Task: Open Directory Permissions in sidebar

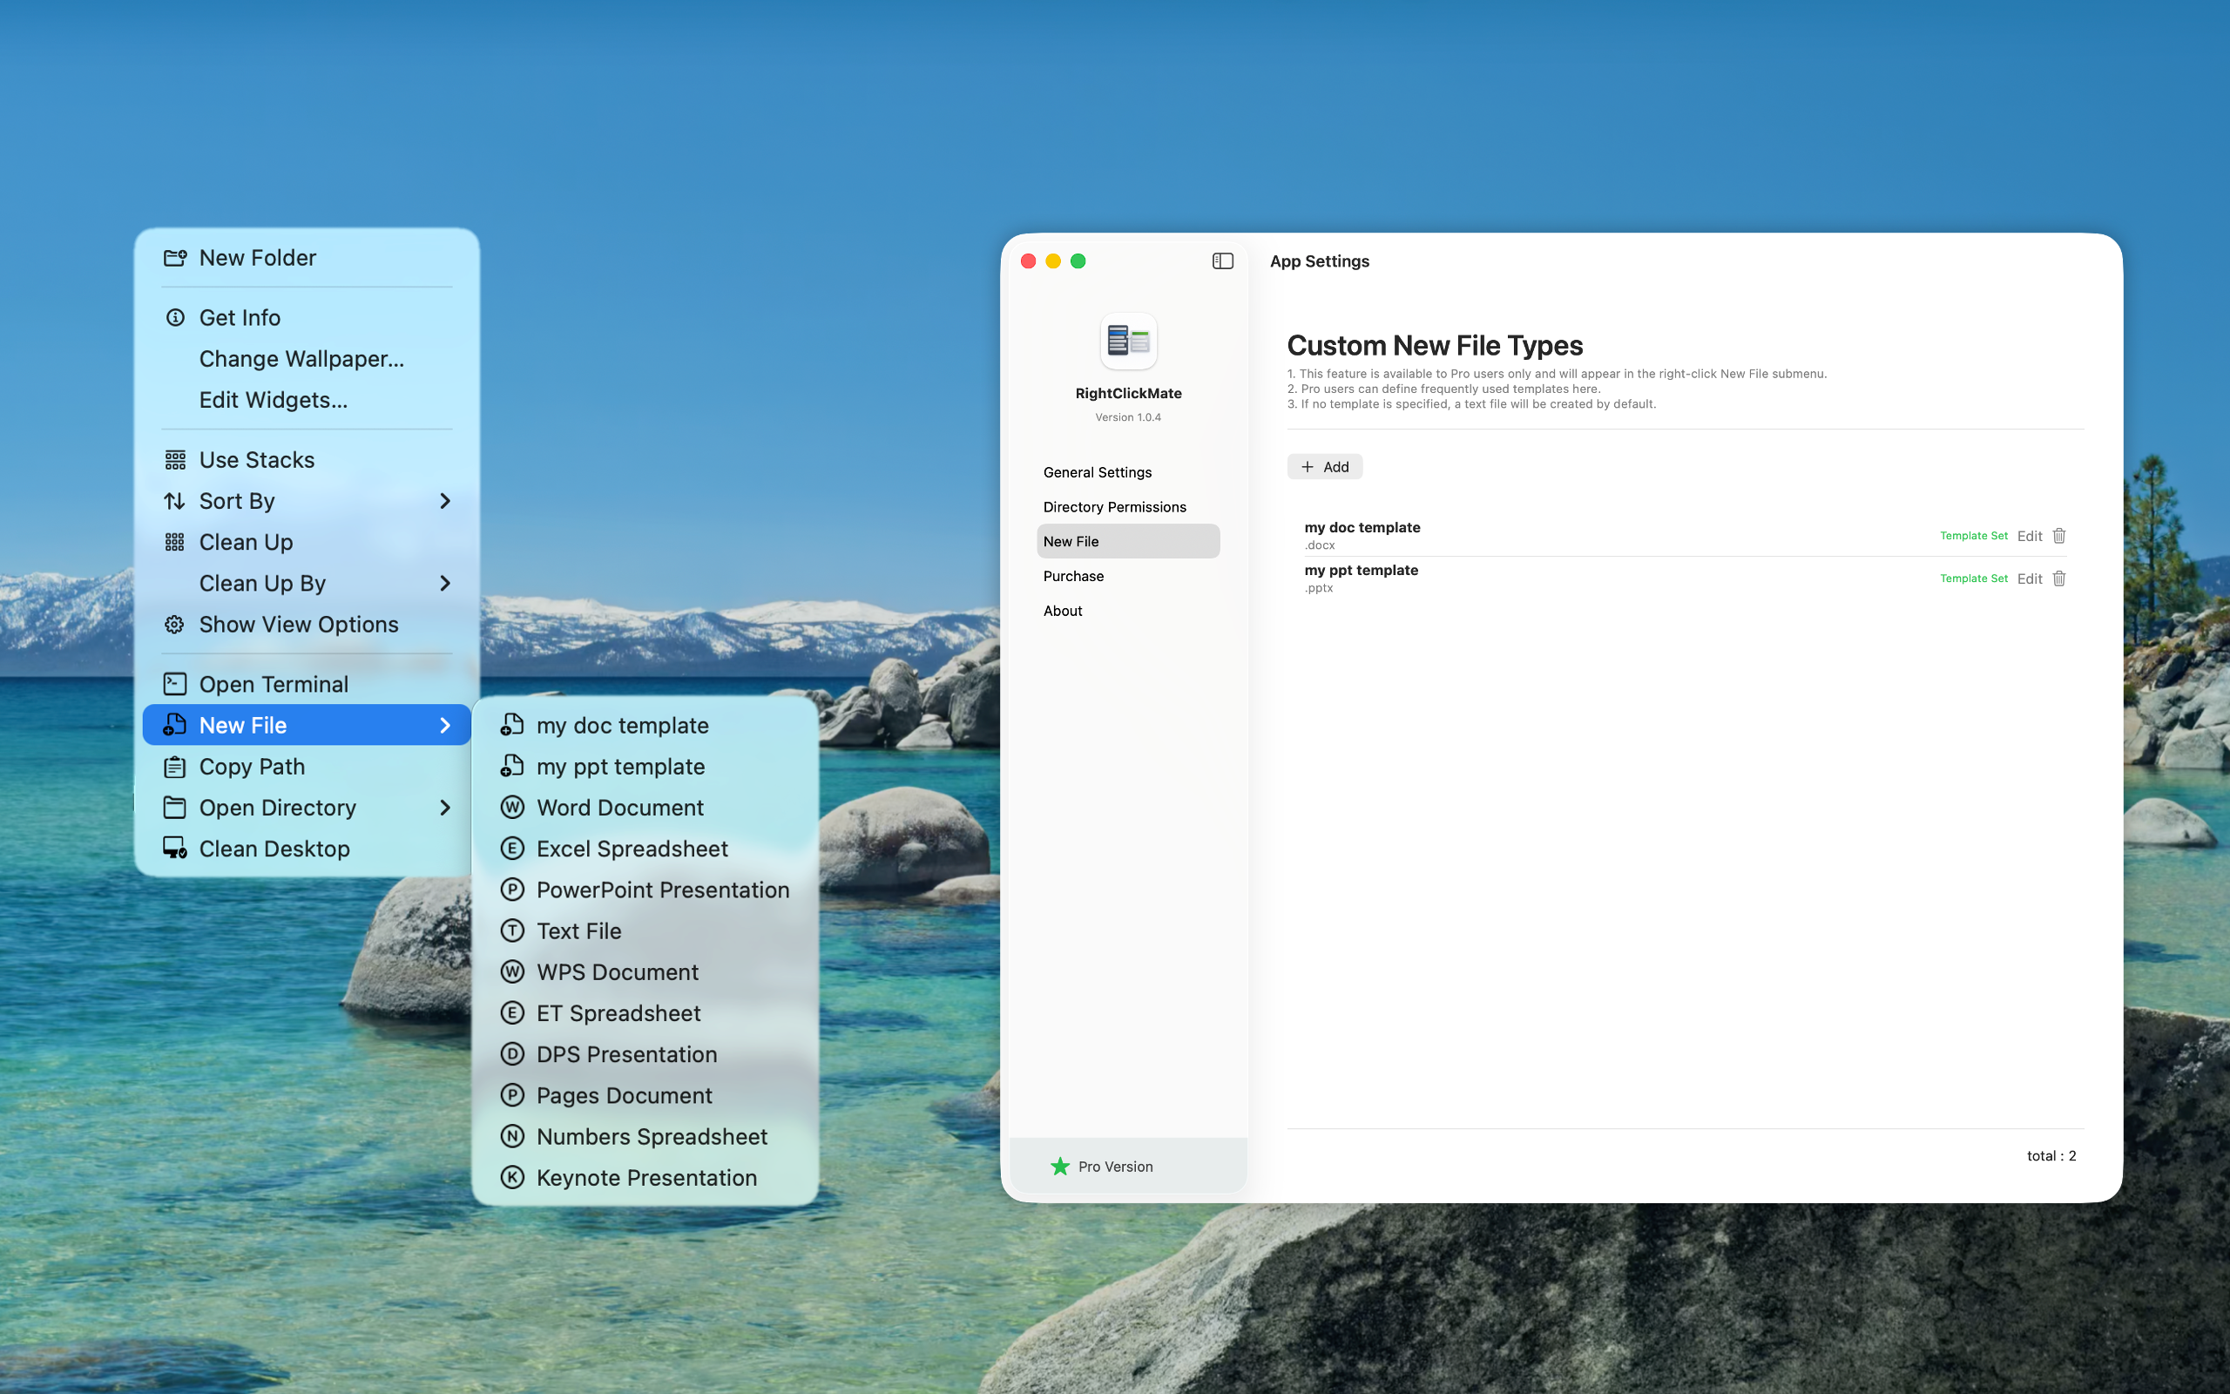Action: (1128, 507)
